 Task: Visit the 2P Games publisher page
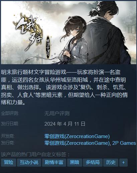124,143
